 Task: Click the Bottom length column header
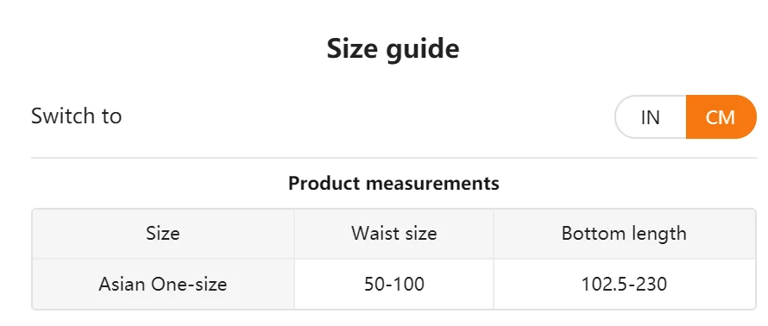pyautogui.click(x=624, y=234)
